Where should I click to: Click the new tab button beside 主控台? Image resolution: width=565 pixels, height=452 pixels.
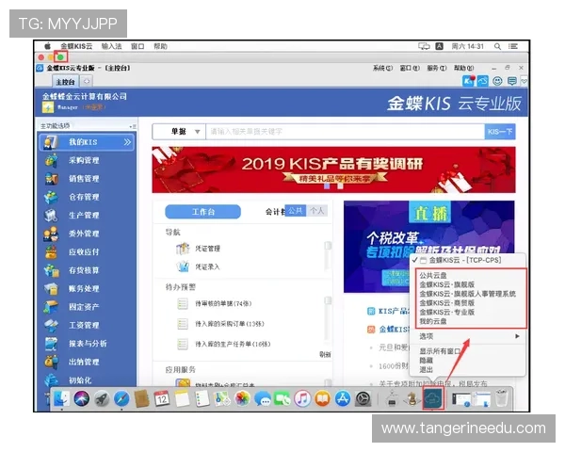[87, 82]
